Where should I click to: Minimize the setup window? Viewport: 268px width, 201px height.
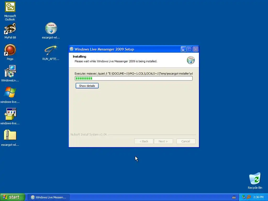tap(183, 49)
